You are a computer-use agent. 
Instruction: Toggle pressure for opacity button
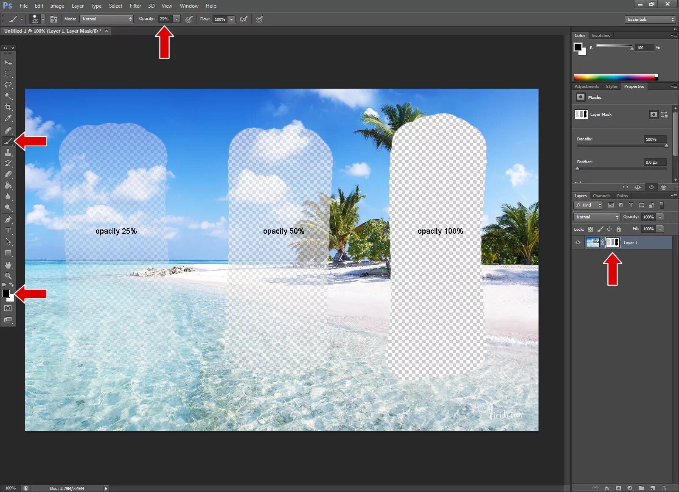pyautogui.click(x=189, y=19)
